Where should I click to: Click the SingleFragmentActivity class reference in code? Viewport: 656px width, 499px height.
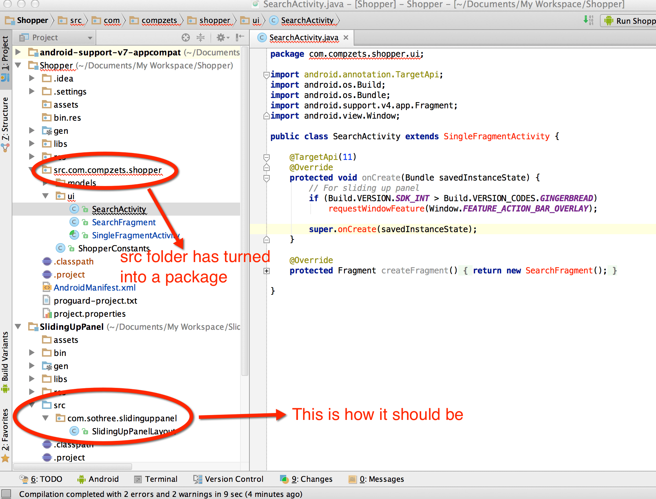pyautogui.click(x=497, y=137)
